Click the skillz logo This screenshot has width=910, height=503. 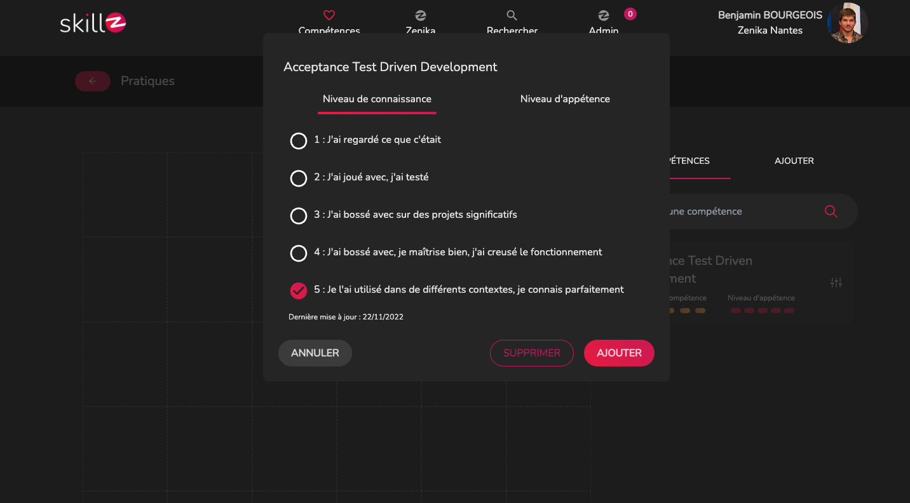pos(93,23)
